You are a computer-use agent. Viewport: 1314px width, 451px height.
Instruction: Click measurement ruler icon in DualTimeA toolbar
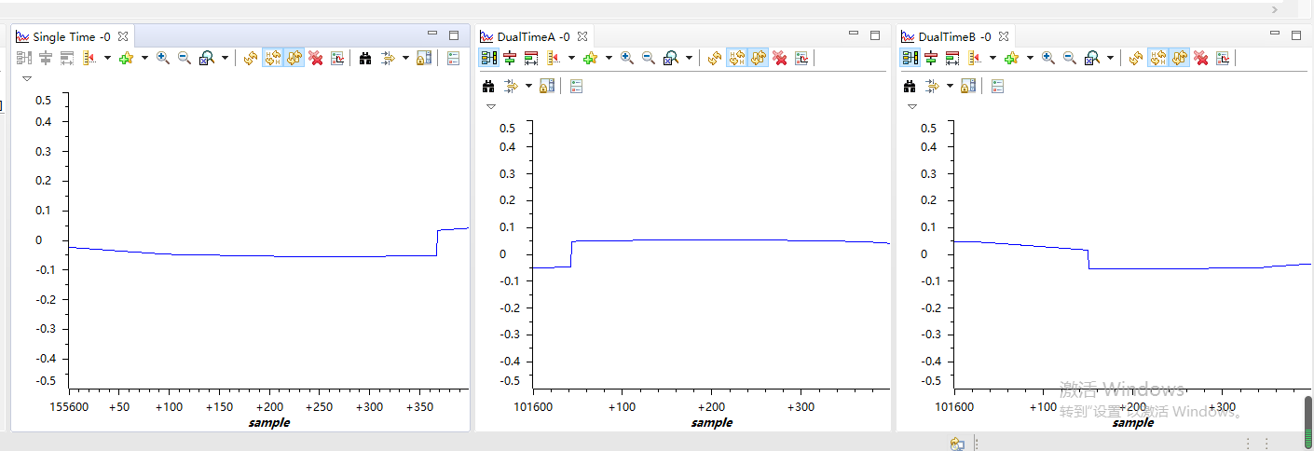[x=555, y=58]
